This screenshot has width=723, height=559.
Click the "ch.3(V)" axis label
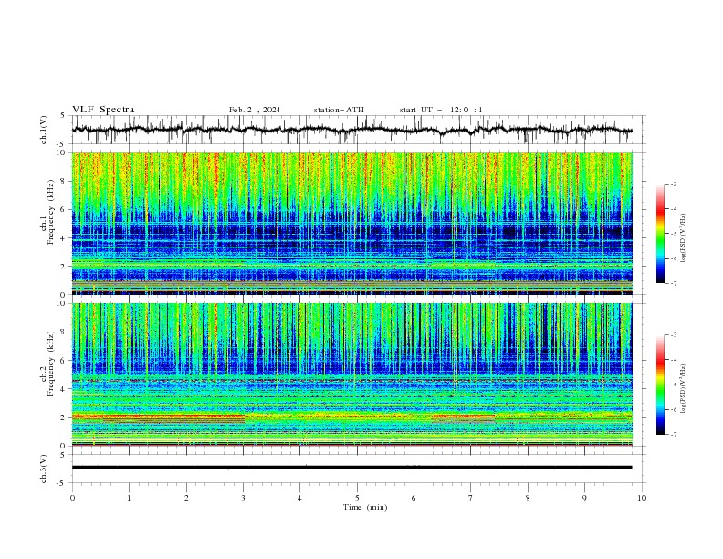(44, 469)
